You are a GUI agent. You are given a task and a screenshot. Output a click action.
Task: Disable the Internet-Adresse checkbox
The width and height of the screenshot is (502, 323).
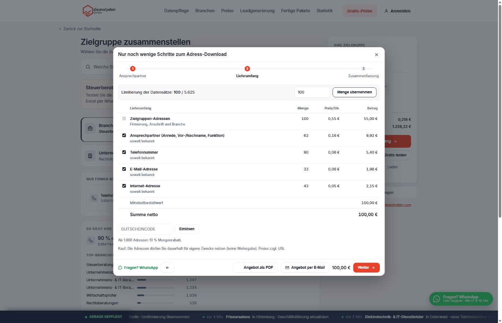point(124,186)
